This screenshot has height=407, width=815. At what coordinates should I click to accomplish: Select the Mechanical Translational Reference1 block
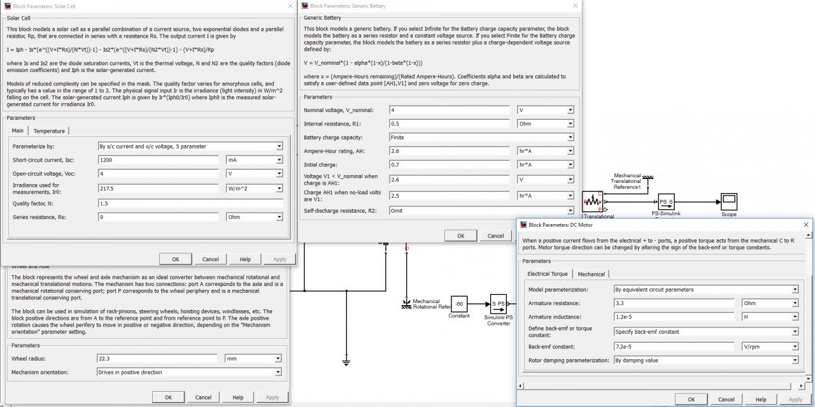pos(648,178)
